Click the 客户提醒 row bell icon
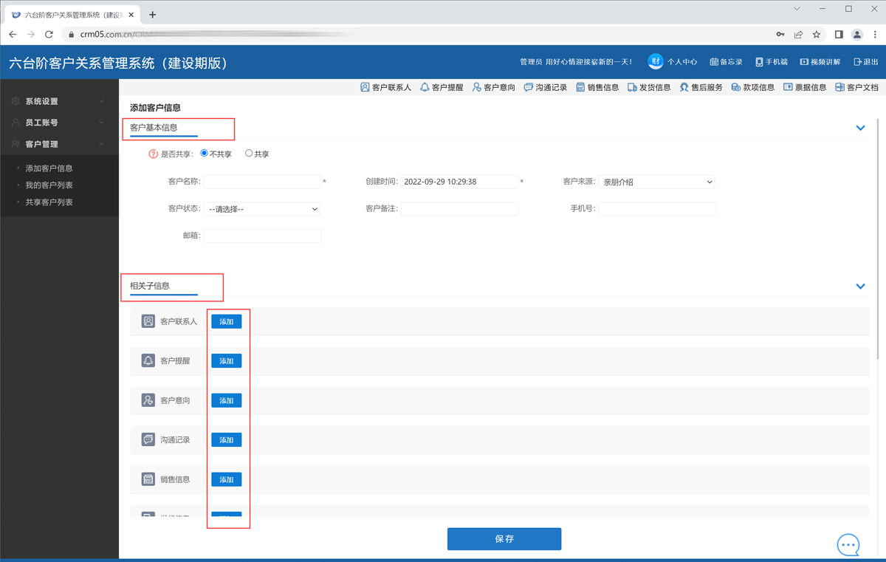886x562 pixels. click(x=148, y=360)
